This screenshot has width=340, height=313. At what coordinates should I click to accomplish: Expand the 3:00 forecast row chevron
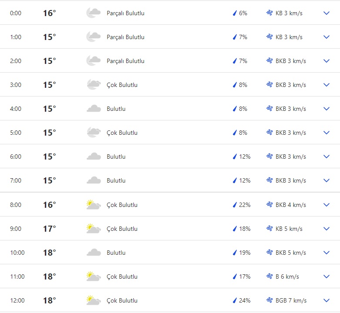[327, 85]
